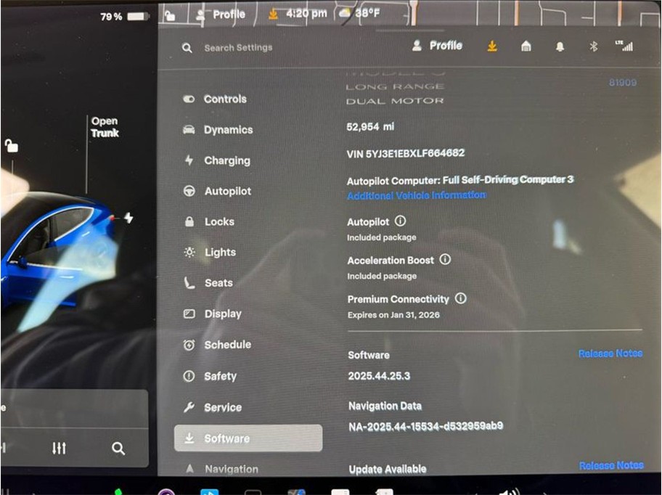
Task: Tap Open Trunk on the car view
Action: click(x=105, y=127)
